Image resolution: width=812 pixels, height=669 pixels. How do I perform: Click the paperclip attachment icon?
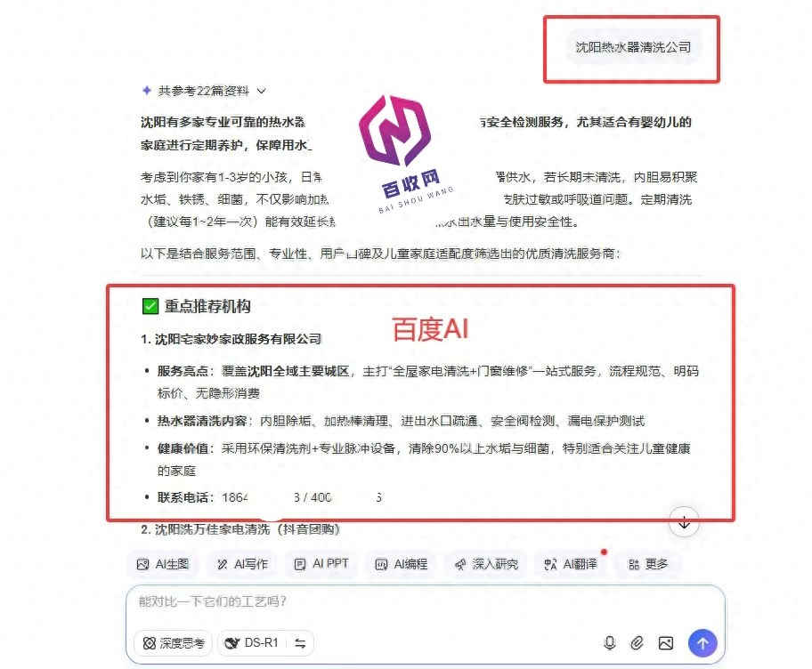click(x=637, y=642)
